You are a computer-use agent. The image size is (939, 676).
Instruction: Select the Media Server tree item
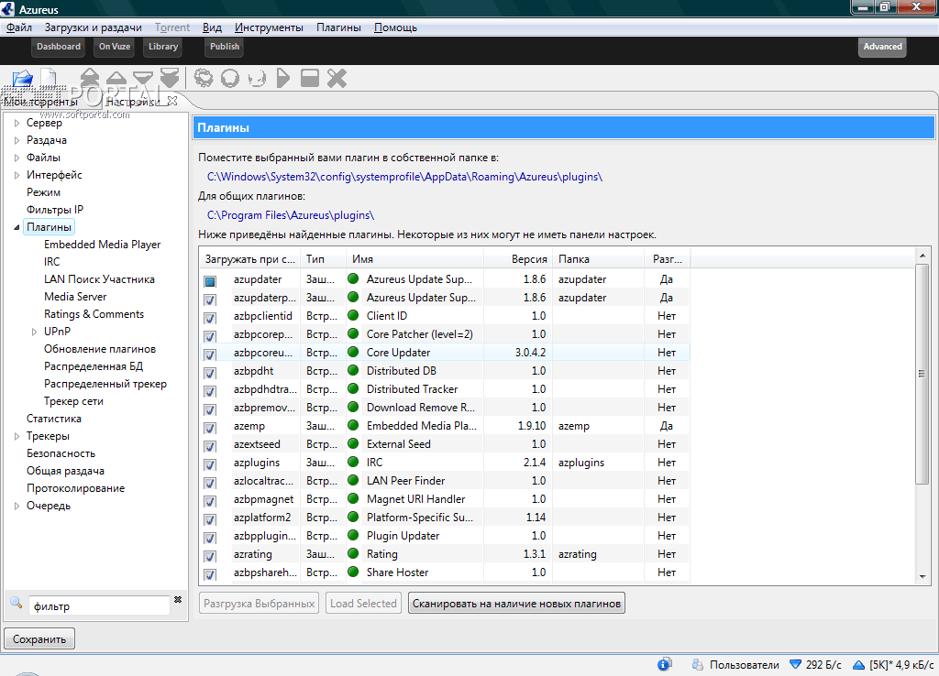point(75,297)
